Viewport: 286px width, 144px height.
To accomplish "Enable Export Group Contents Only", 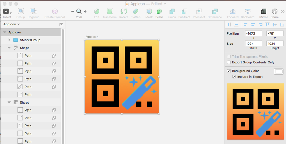I will (x=229, y=62).
